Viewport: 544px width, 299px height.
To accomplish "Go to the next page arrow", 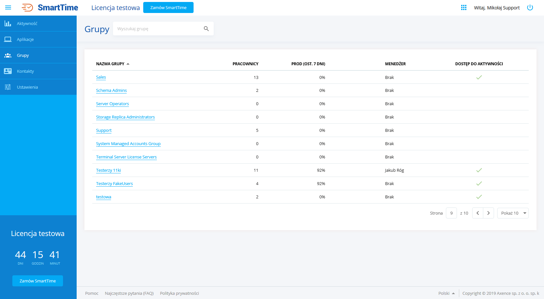I will [488, 213].
